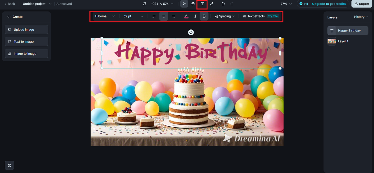Viewport: 374px width, 173px height.
Task: Open the text color picker
Action: tap(186, 16)
